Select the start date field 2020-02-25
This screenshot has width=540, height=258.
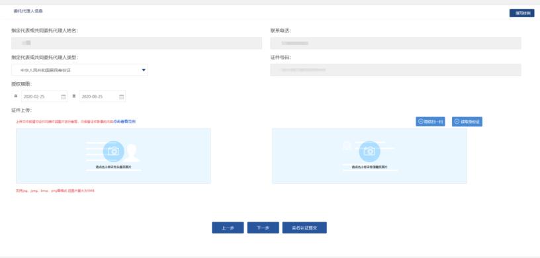click(x=44, y=97)
